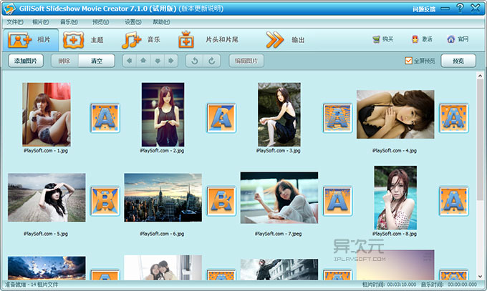
Task: Switch to the 主题 theme tab
Action: (83, 40)
